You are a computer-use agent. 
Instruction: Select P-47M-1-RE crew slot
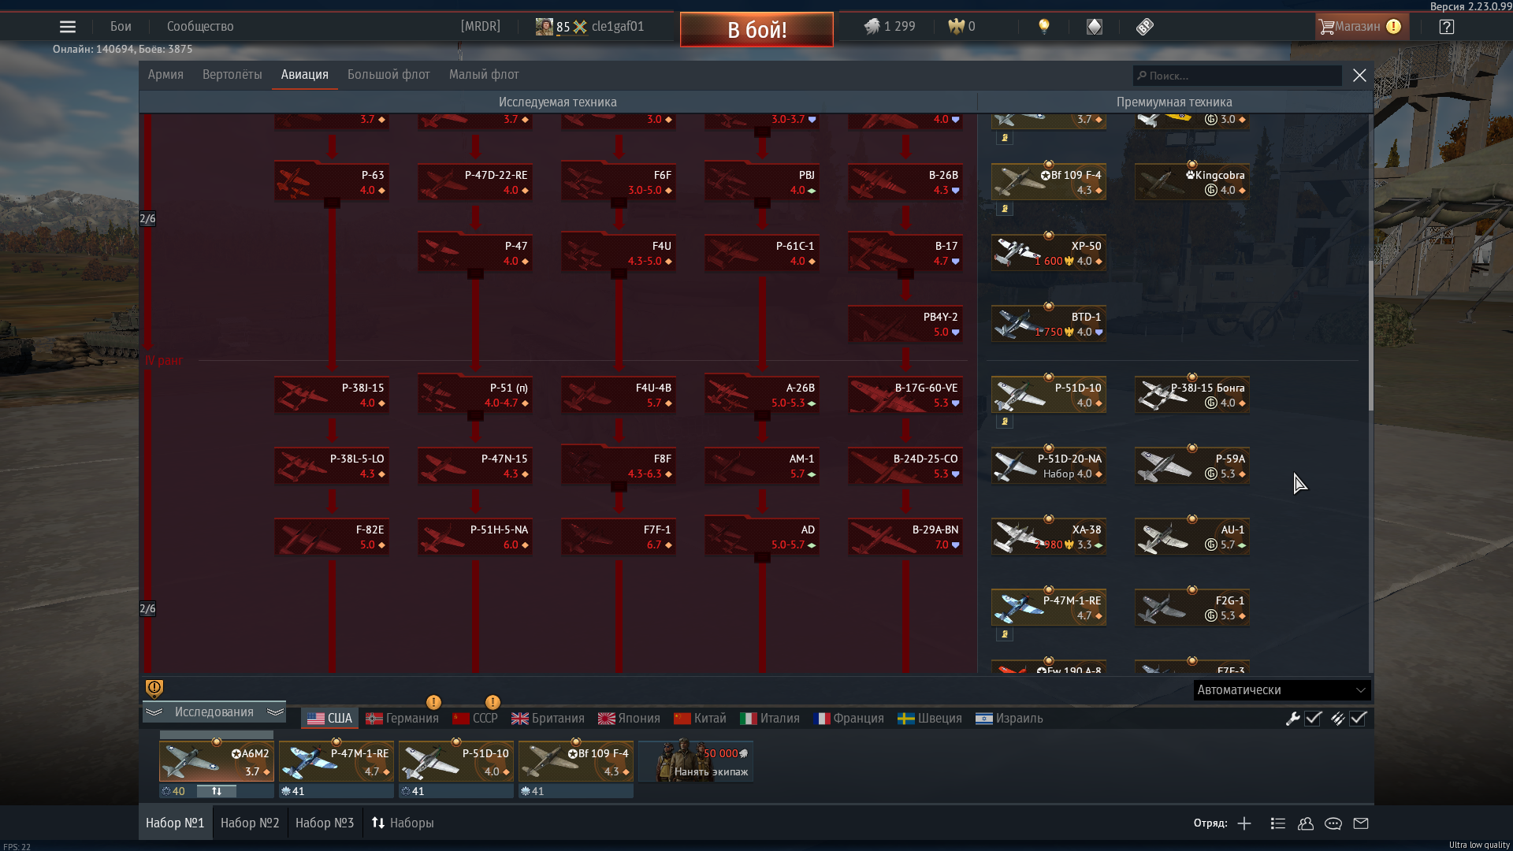point(336,762)
